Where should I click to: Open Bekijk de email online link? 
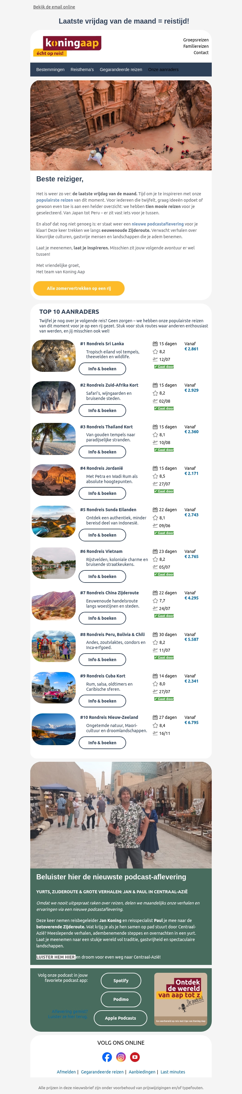54,7
